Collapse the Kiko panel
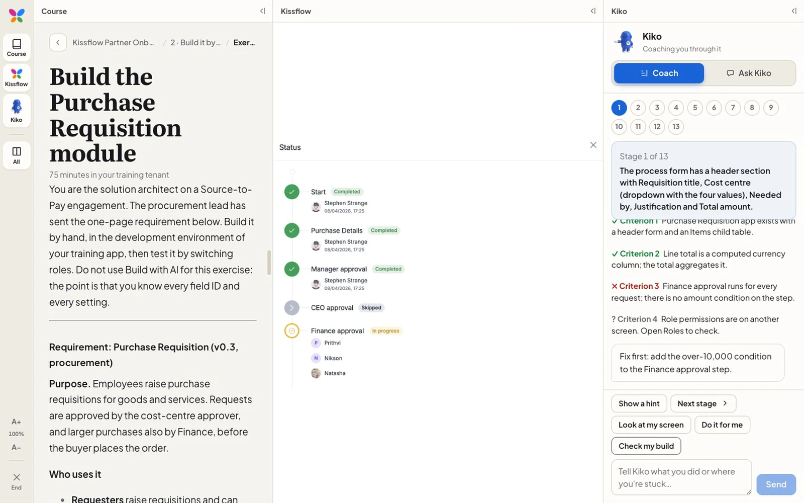The image size is (804, 503). point(794,11)
